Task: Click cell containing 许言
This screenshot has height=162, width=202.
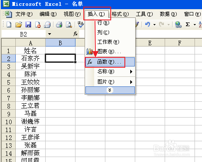Action: coord(31,130)
